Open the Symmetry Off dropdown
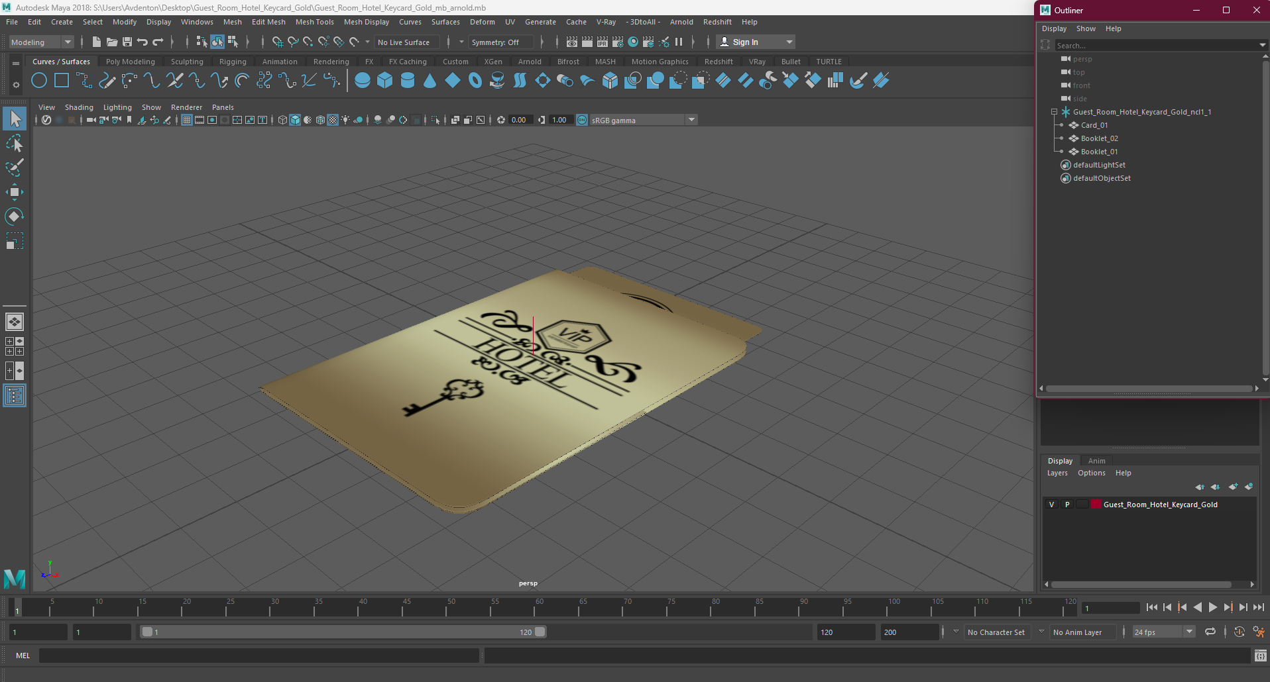1270x682 pixels. [x=502, y=42]
